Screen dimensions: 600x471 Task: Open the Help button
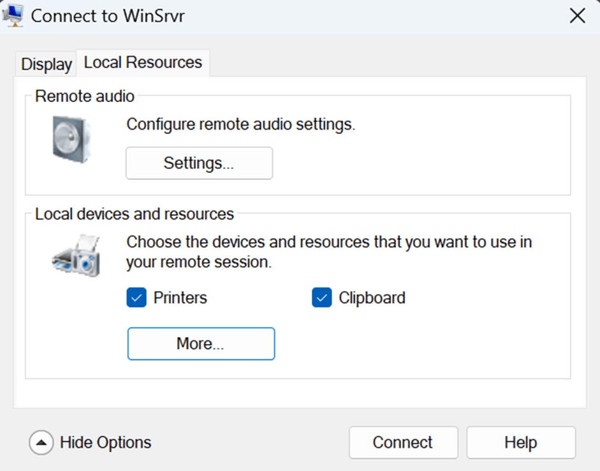click(521, 443)
